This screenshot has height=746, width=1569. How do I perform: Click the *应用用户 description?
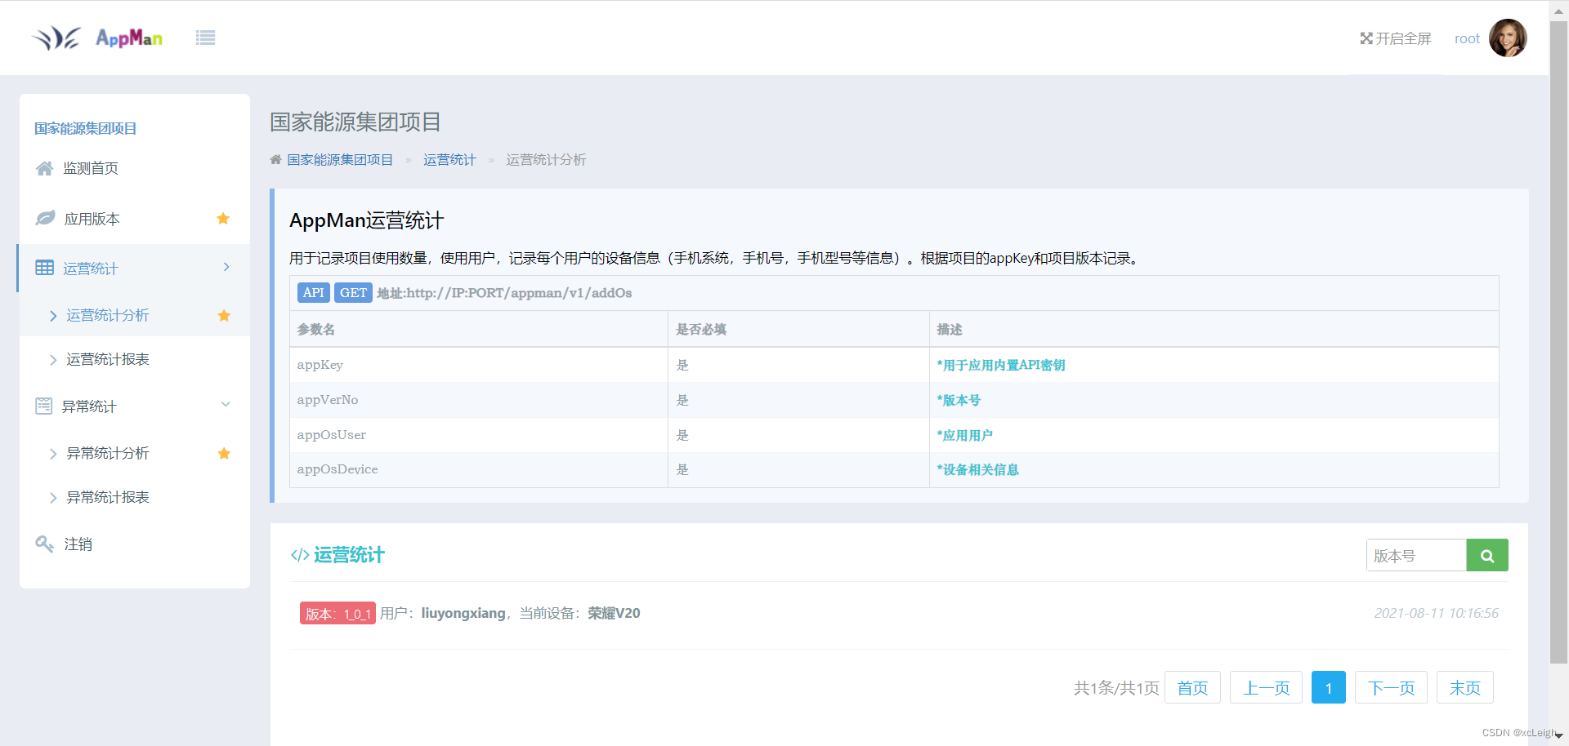click(965, 436)
